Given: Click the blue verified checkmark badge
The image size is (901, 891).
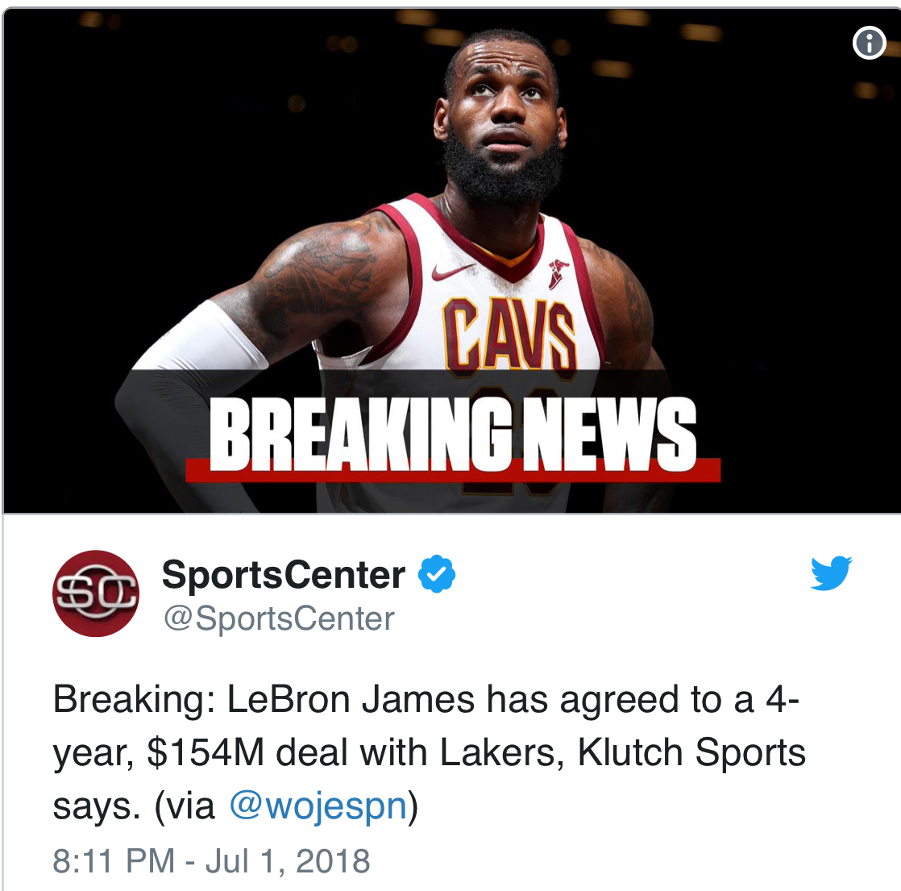Looking at the screenshot, I should coord(437,573).
